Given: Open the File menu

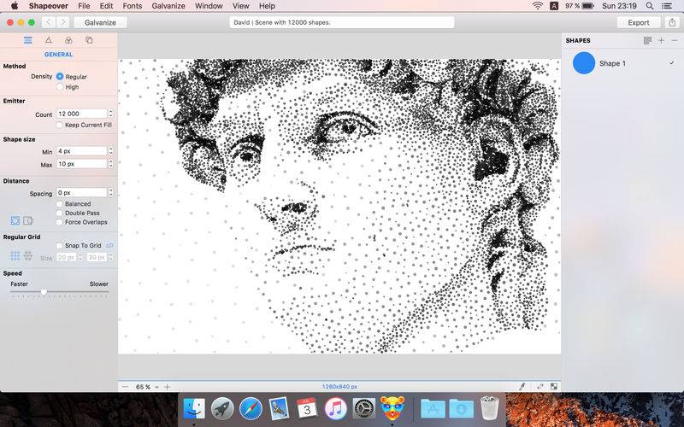Looking at the screenshot, I should (x=84, y=6).
